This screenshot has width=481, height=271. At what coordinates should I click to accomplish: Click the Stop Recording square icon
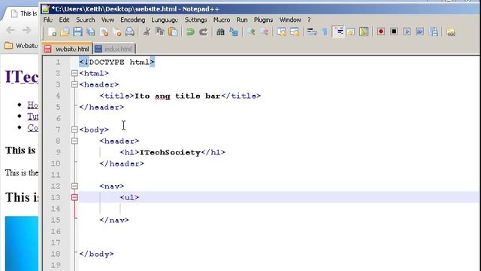(x=394, y=32)
